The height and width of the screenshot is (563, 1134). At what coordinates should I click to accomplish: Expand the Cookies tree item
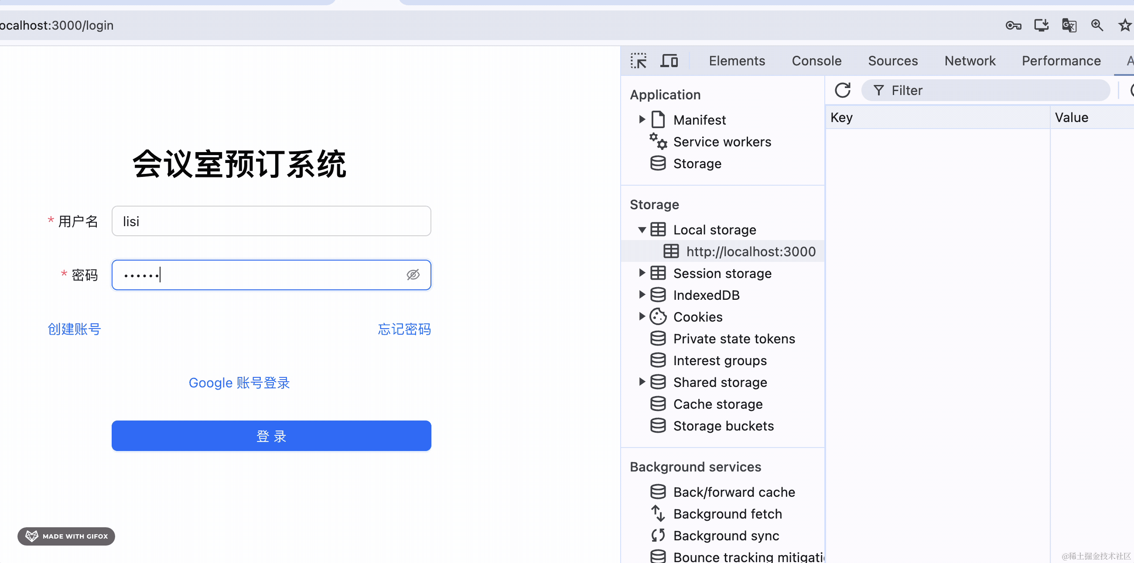click(642, 316)
